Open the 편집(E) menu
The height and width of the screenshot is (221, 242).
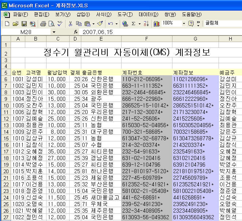click(41, 15)
